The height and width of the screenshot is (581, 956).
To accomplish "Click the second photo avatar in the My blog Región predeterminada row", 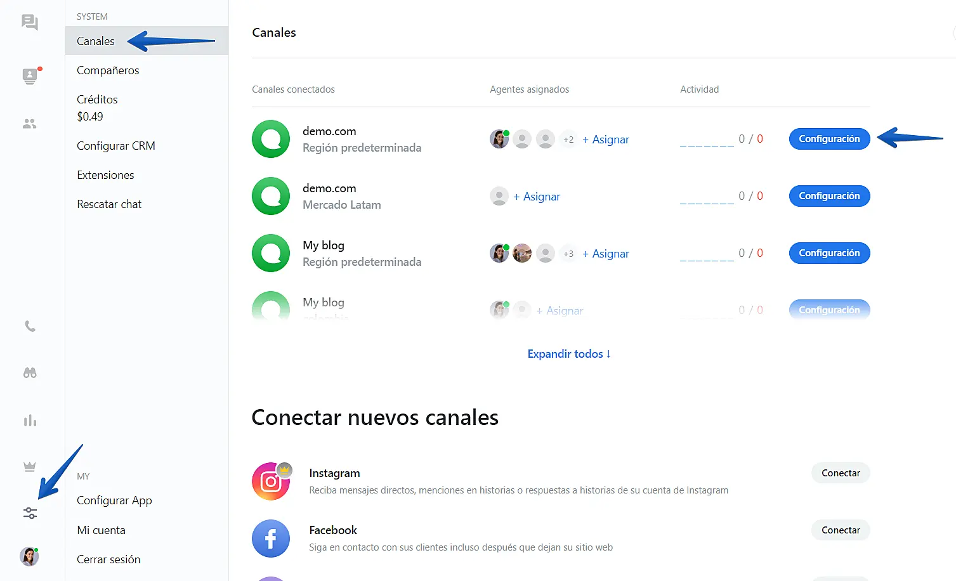I will click(522, 253).
